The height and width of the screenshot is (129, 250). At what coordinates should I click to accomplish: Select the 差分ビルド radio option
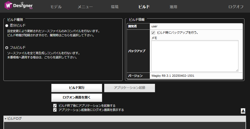click(7, 25)
